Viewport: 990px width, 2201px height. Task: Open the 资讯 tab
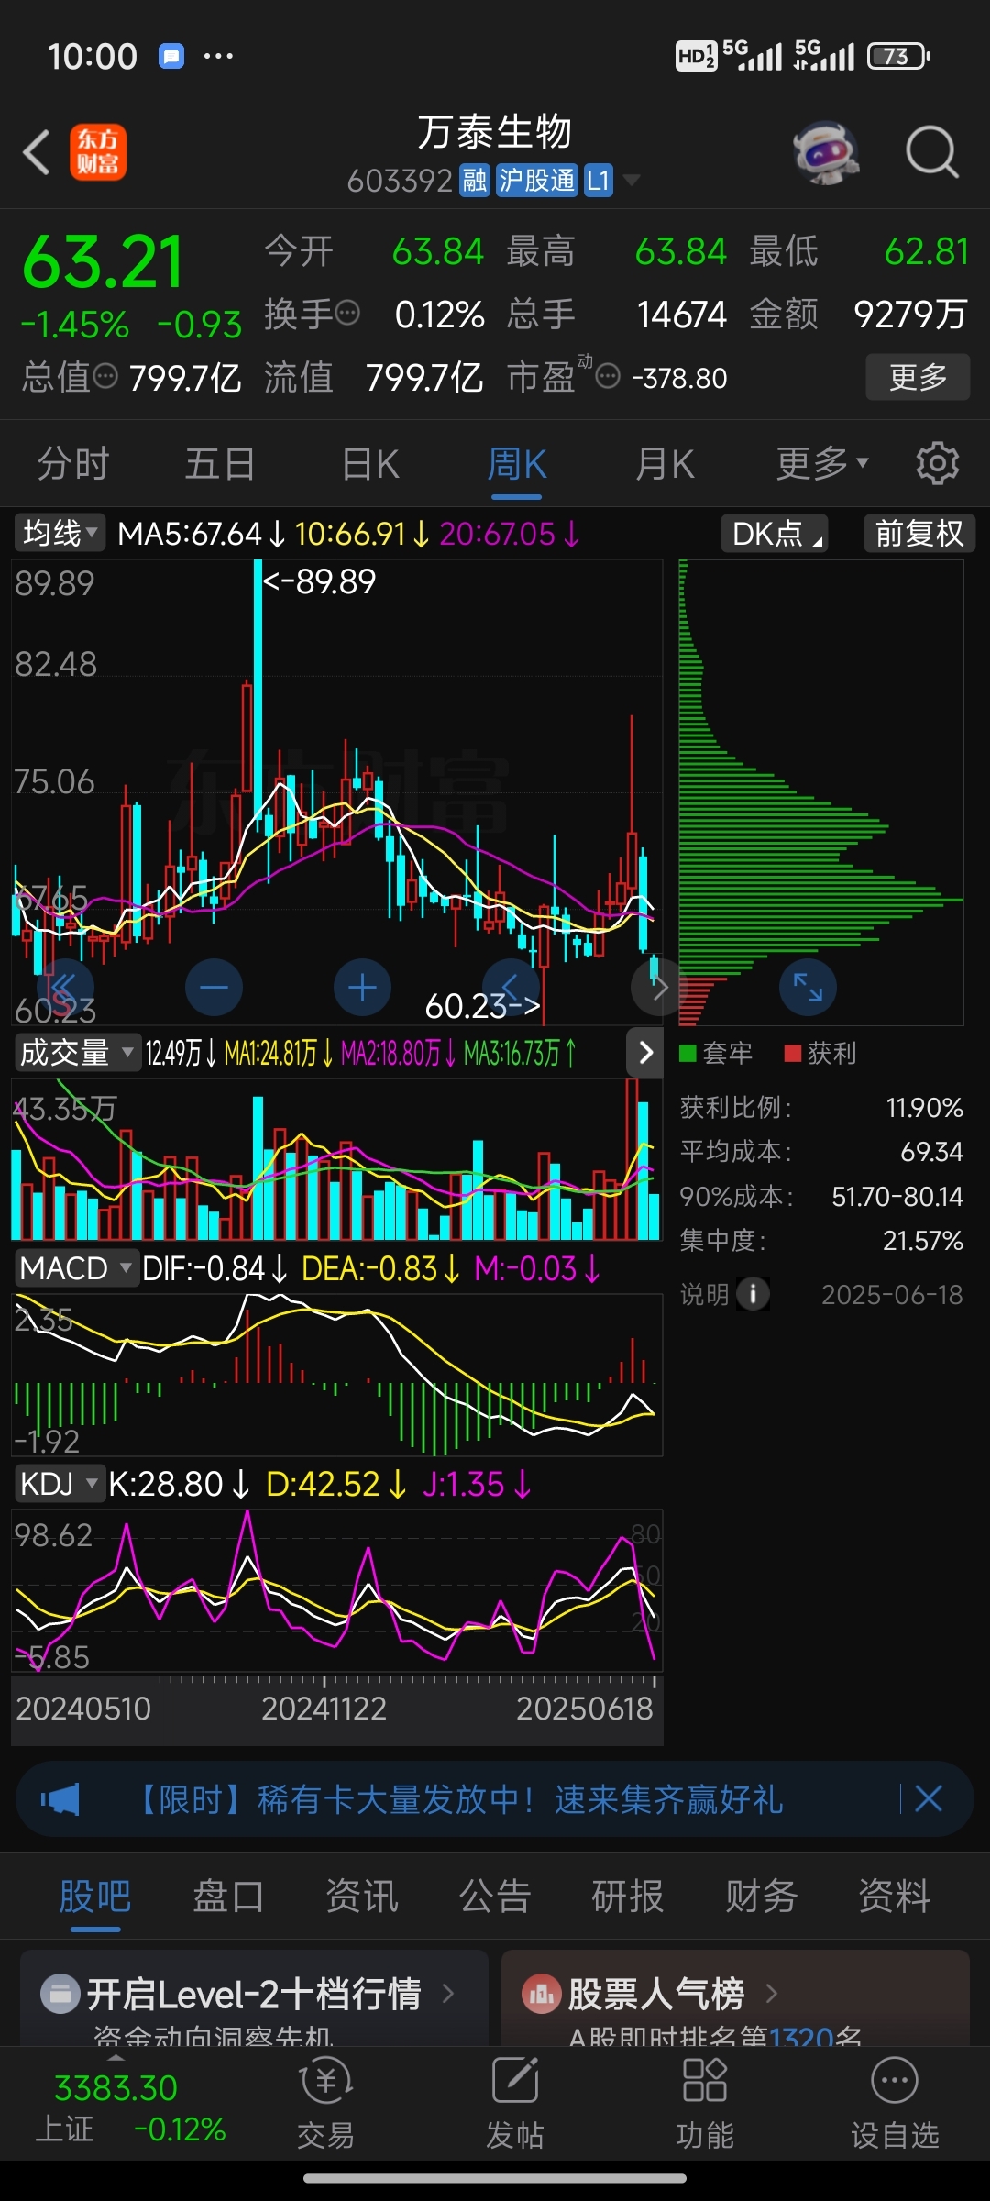coord(362,1896)
